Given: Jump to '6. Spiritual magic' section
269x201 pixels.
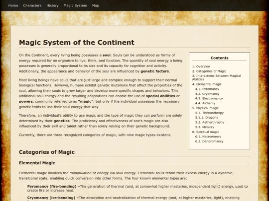Looking at the screenshot, I should point(206,132).
